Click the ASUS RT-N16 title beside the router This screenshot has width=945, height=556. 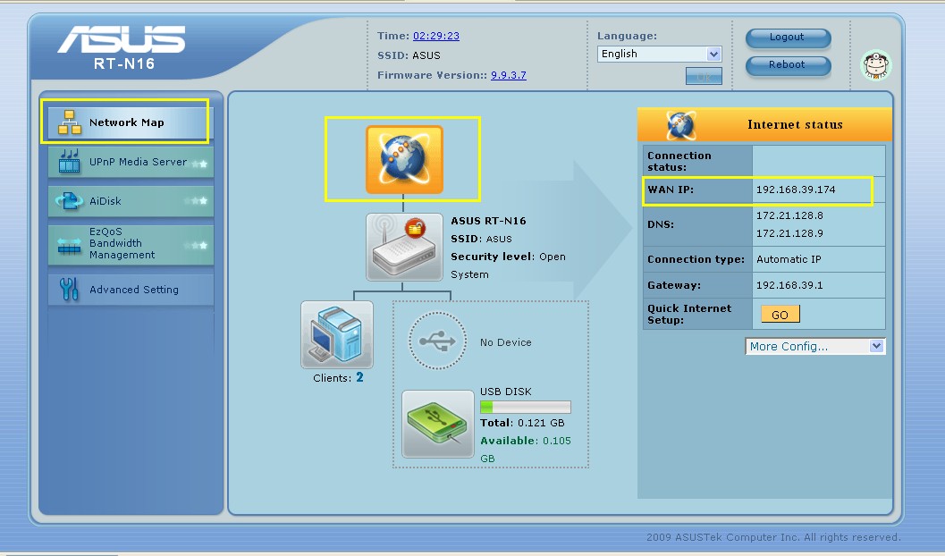coord(488,221)
